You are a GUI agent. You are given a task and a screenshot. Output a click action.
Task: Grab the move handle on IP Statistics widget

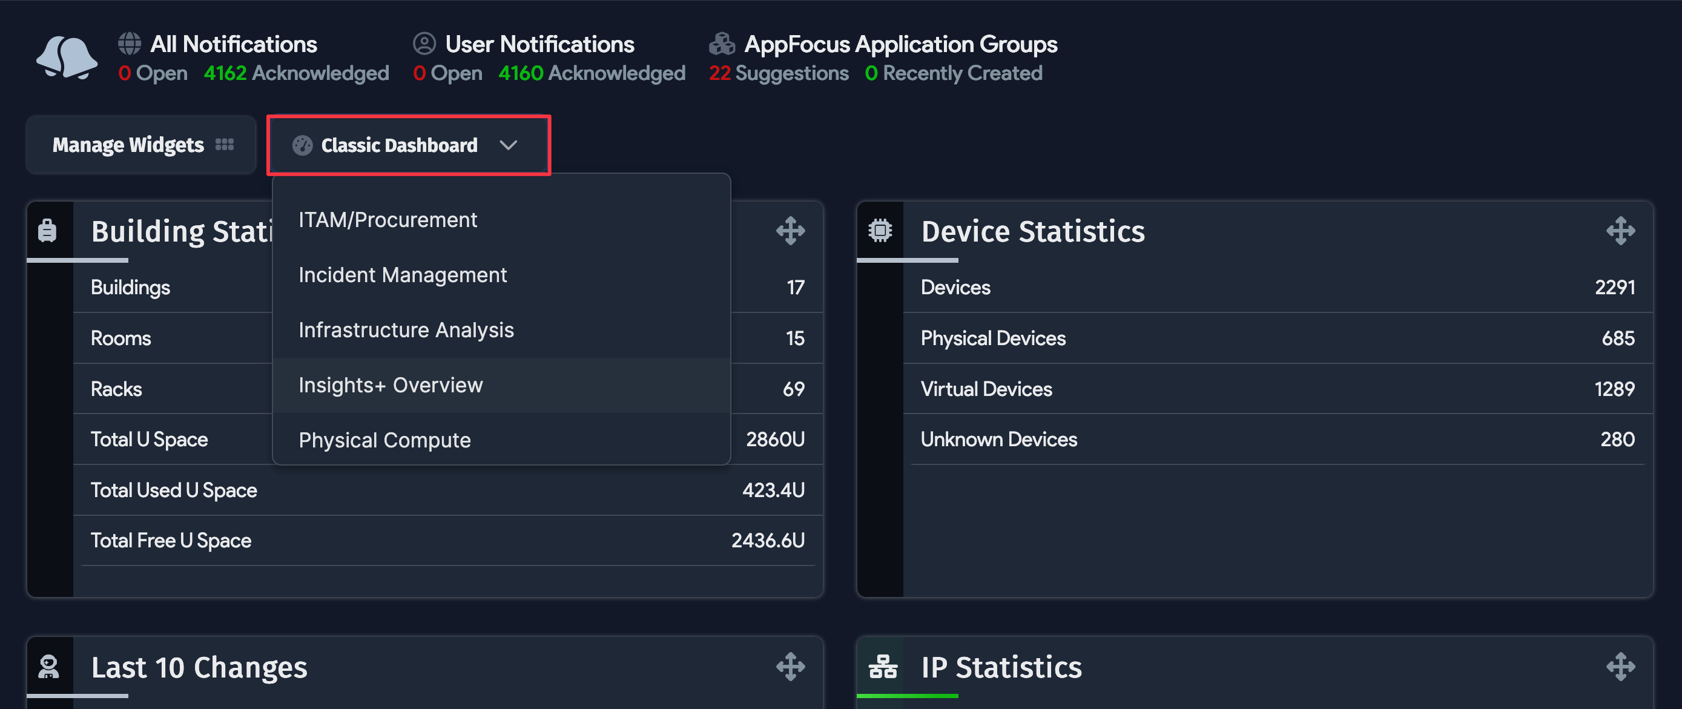tap(1622, 667)
